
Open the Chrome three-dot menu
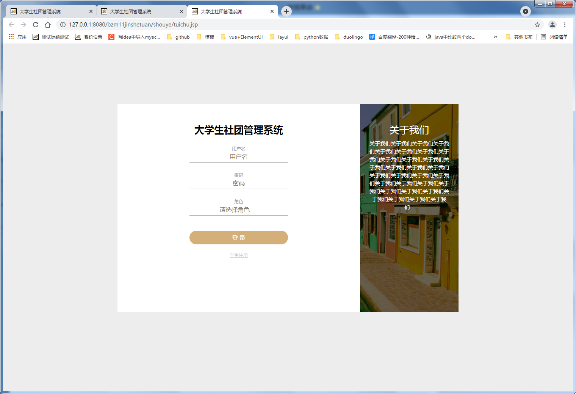coord(565,25)
